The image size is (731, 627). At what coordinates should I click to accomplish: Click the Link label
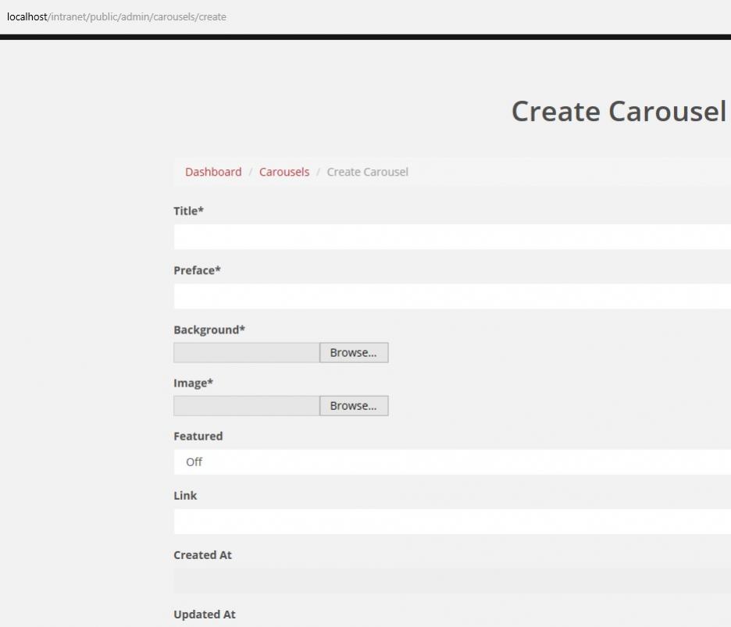185,496
